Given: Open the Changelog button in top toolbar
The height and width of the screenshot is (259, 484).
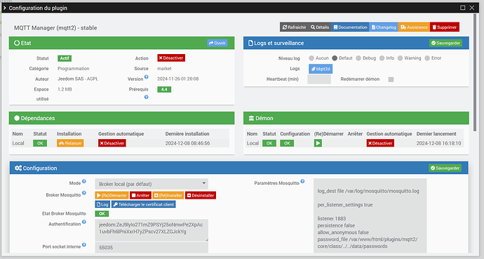Looking at the screenshot, I should point(384,27).
